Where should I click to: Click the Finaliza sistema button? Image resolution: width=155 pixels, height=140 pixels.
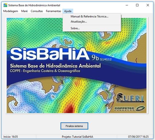74,126
